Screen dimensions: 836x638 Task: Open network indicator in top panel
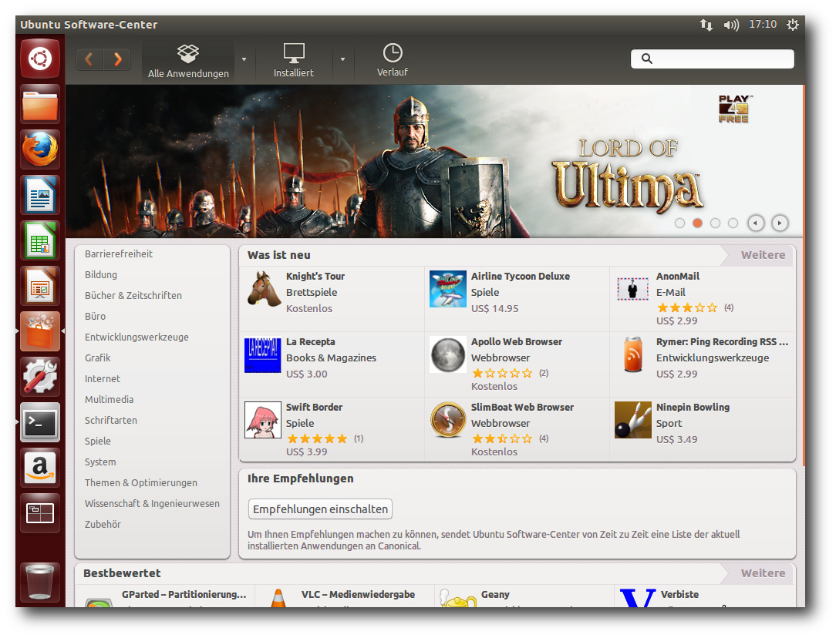[x=706, y=25]
